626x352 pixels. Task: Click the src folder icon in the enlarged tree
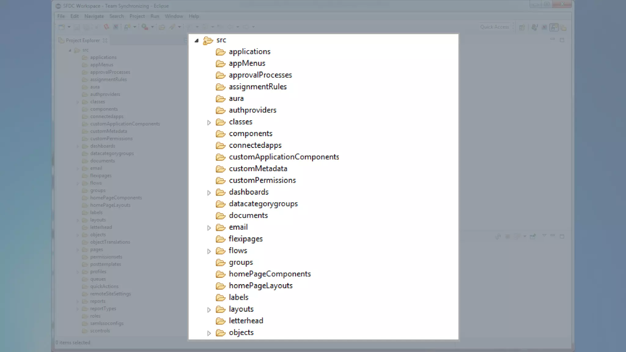(x=208, y=40)
